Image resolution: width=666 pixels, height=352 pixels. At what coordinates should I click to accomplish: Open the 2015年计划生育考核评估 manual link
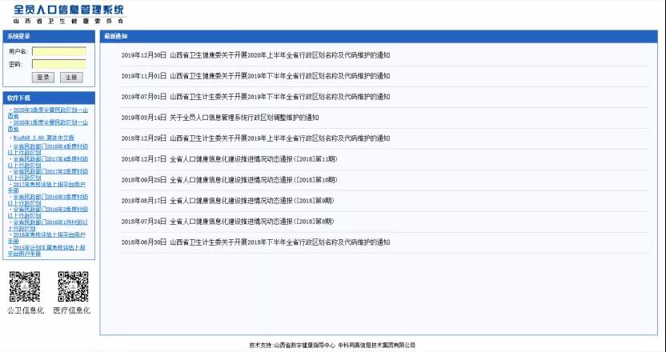(48, 250)
